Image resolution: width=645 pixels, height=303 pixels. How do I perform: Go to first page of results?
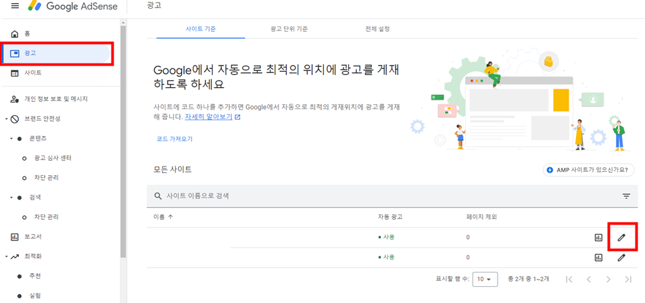tap(569, 279)
